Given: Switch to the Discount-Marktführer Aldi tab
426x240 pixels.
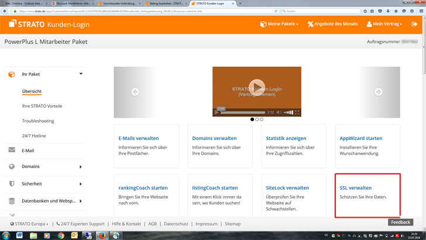Looking at the screenshot, I should 73,4.
